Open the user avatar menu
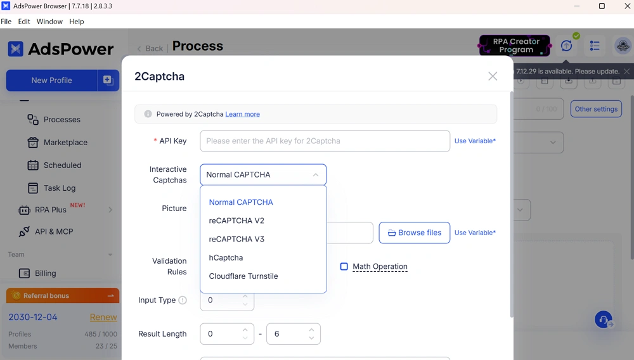Screen dimensions: 634x360 pyautogui.click(x=623, y=46)
